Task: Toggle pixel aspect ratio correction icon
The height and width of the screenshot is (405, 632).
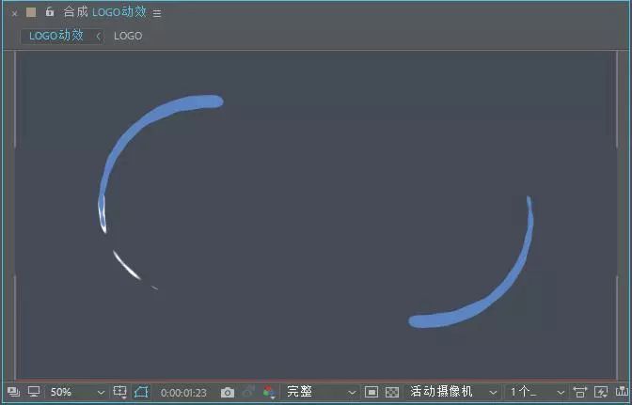Action: 580,392
